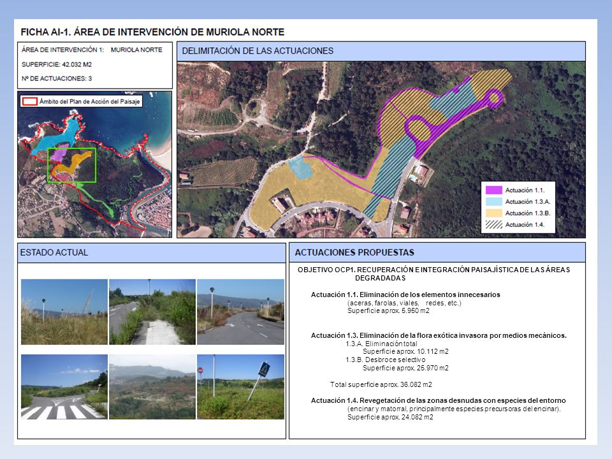This screenshot has width=612, height=459.
Task: Select the '1.3.A. Eliminación total' line
Action: 381,344
